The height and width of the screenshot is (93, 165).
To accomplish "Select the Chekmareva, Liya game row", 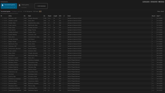I will [82, 72].
